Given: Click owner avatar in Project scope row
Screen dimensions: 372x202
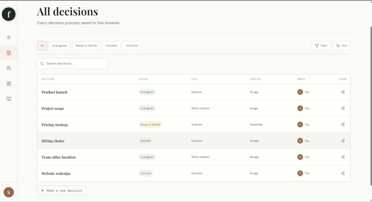Looking at the screenshot, I should (x=300, y=108).
